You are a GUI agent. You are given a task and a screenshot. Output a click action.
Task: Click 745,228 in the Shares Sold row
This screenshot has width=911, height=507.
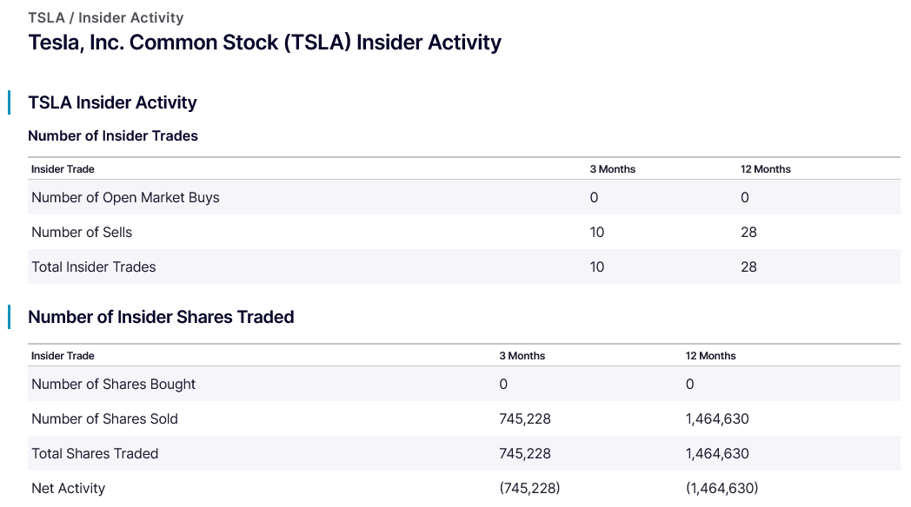point(525,418)
